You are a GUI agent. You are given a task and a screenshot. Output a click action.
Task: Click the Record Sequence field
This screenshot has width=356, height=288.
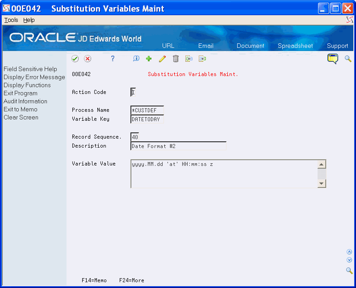pyautogui.click(x=134, y=137)
